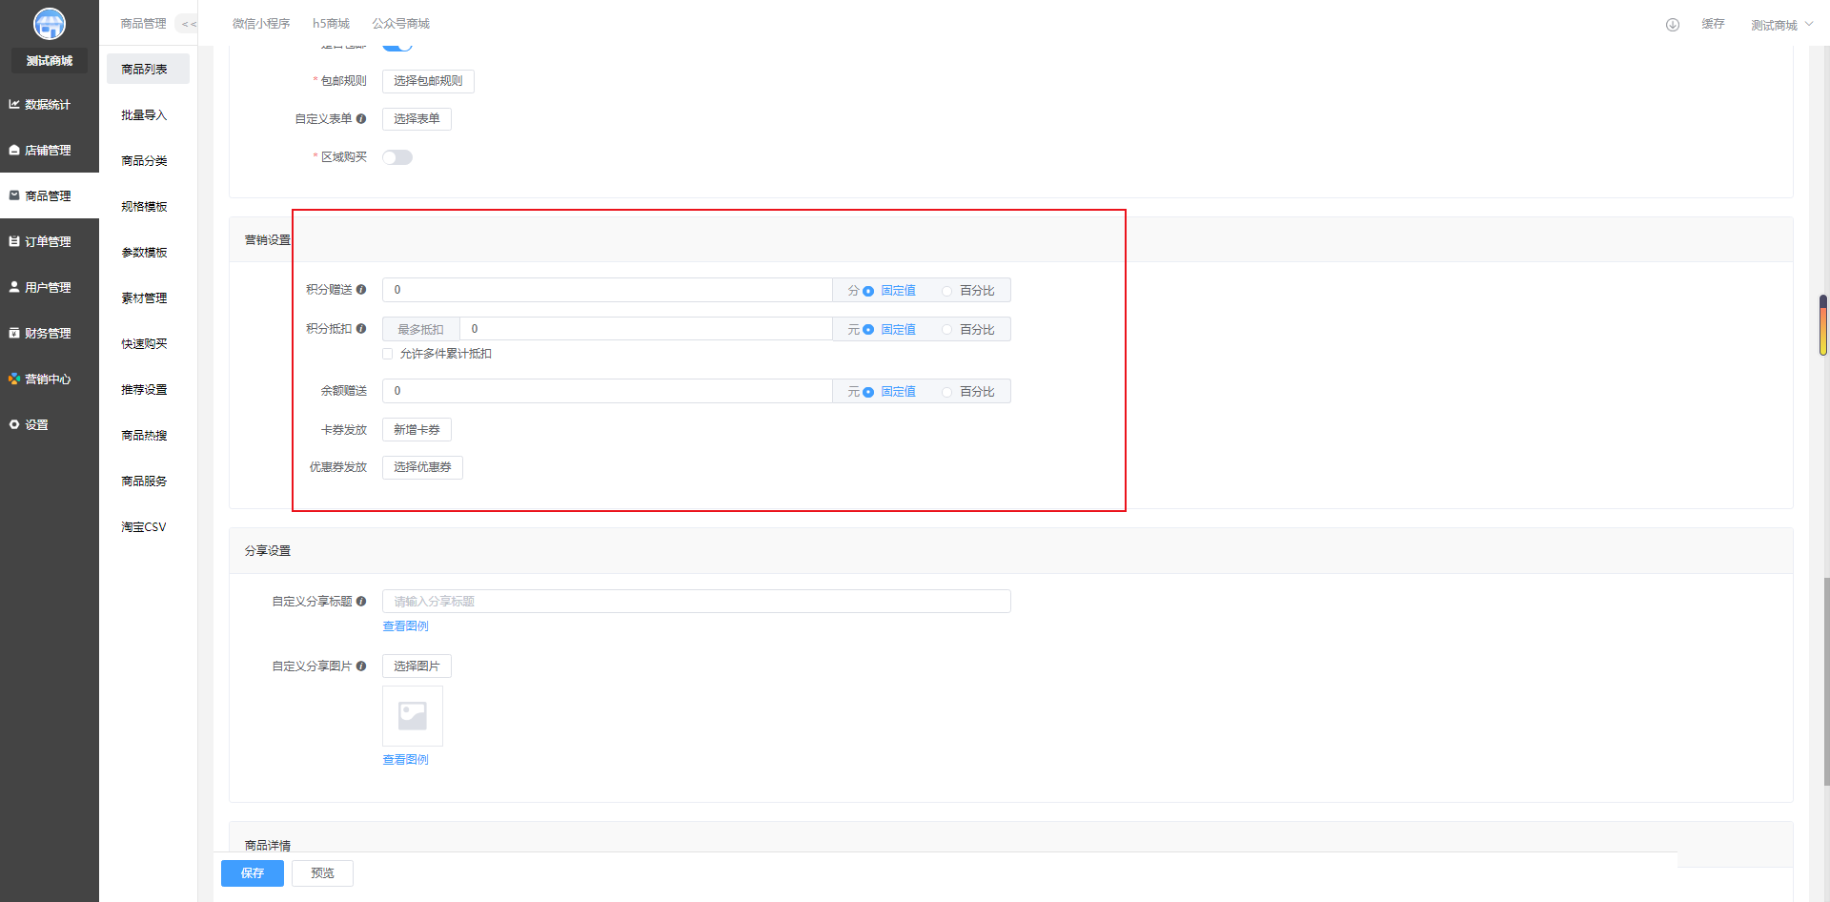
Task: Click the info icon next to 积分赠送
Action: (361, 290)
